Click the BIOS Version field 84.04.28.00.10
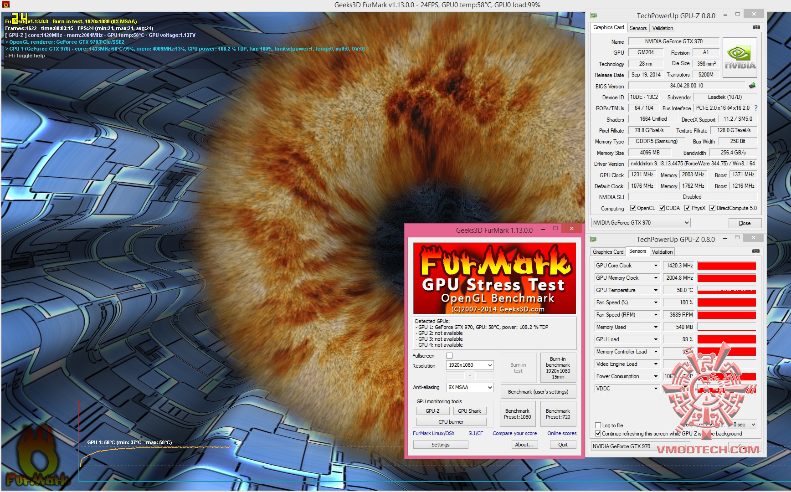The height and width of the screenshot is (492, 791). pos(687,86)
